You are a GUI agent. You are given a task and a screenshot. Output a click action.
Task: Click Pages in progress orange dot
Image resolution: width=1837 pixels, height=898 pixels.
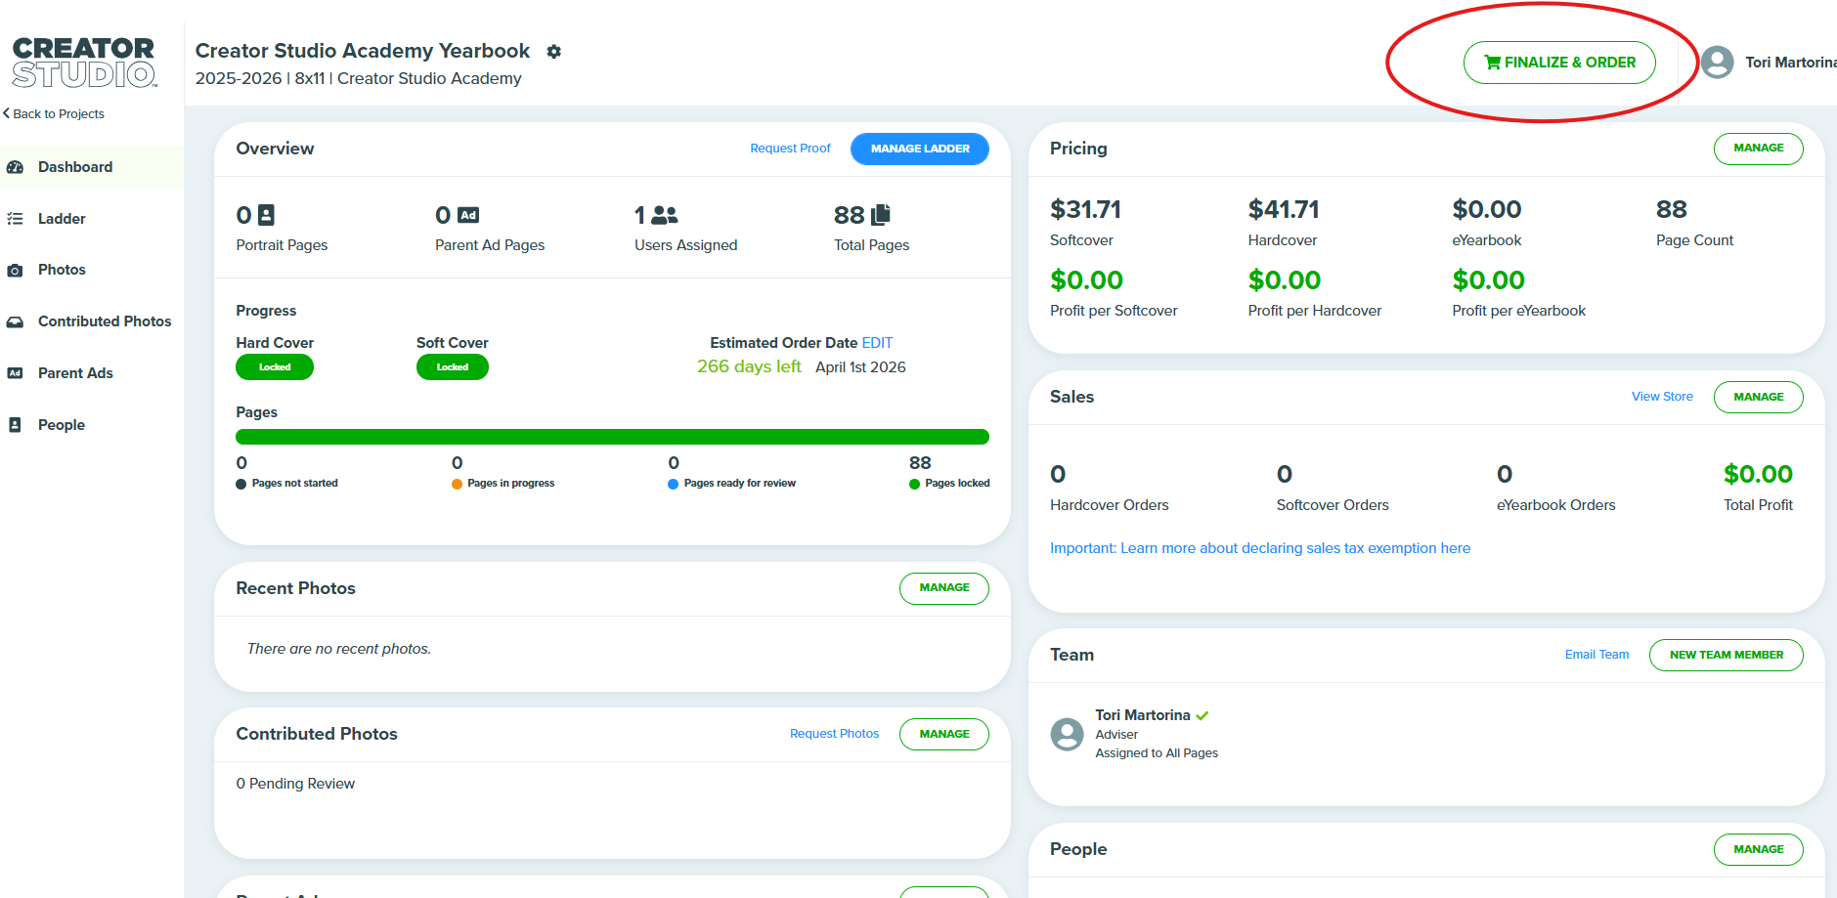(x=457, y=484)
